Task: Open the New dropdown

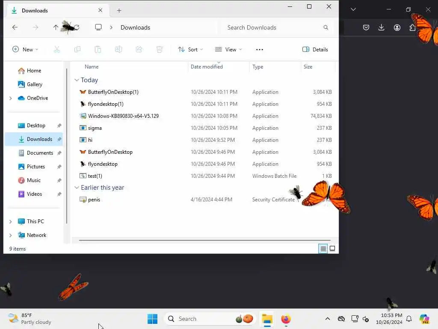Action: pos(25,50)
